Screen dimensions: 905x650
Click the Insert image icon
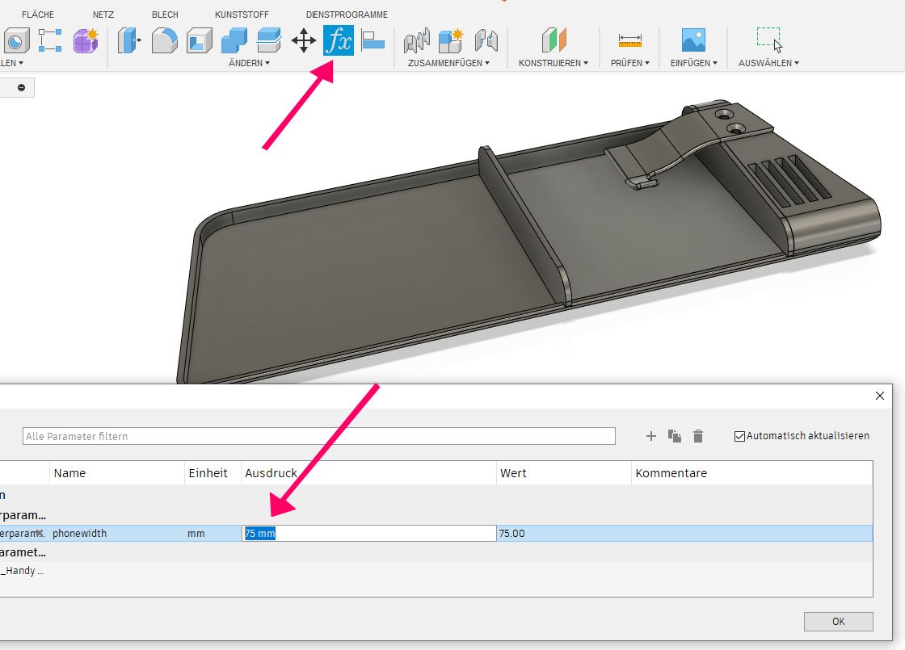[693, 40]
